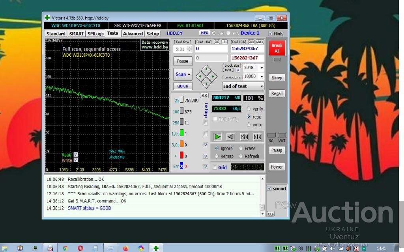Click the volume icon in system tray
This screenshot has width=404, height=252.
coord(333,248)
